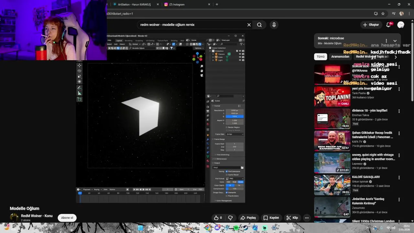Open the Object properties orange square icon
The height and width of the screenshot is (233, 414).
208,135
